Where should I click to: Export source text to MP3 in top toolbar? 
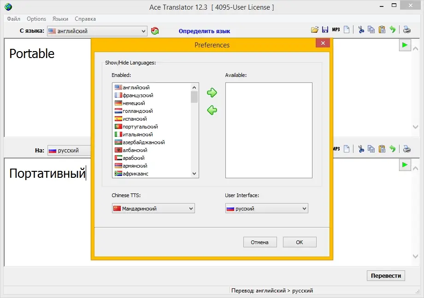(x=336, y=30)
